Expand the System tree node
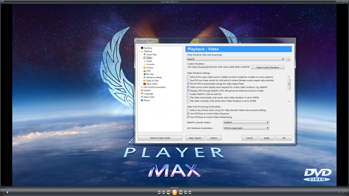This screenshot has width=349, height=196. point(140,91)
